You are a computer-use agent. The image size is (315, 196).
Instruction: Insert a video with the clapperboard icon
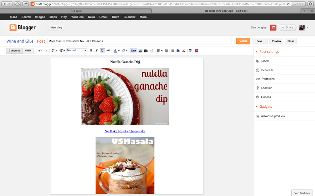coord(146,51)
